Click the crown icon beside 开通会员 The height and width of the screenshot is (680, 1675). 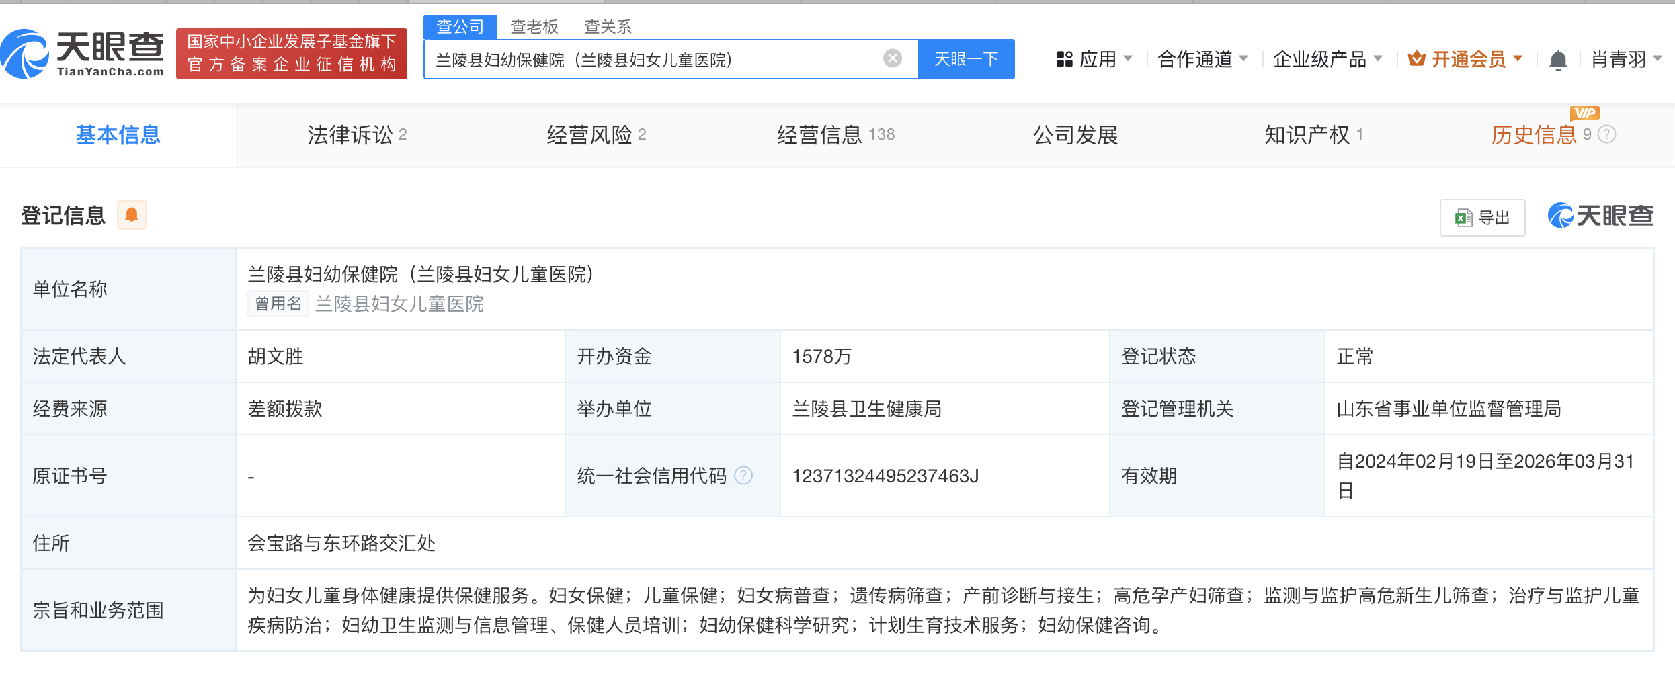click(x=1416, y=58)
